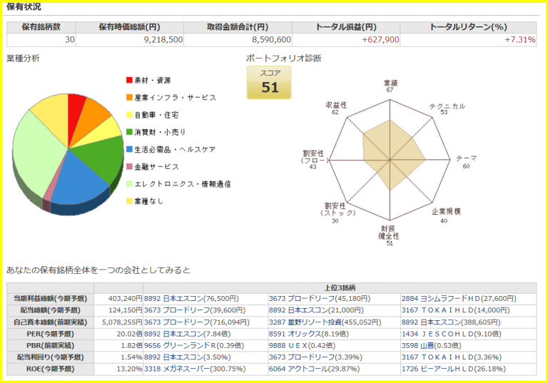Select the dark green pie chart slice
The image size is (548, 383).
point(103,157)
